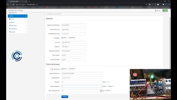Open the Admin user dropdown
Image resolution: width=177 pixels, height=100 pixels.
[x=158, y=11]
